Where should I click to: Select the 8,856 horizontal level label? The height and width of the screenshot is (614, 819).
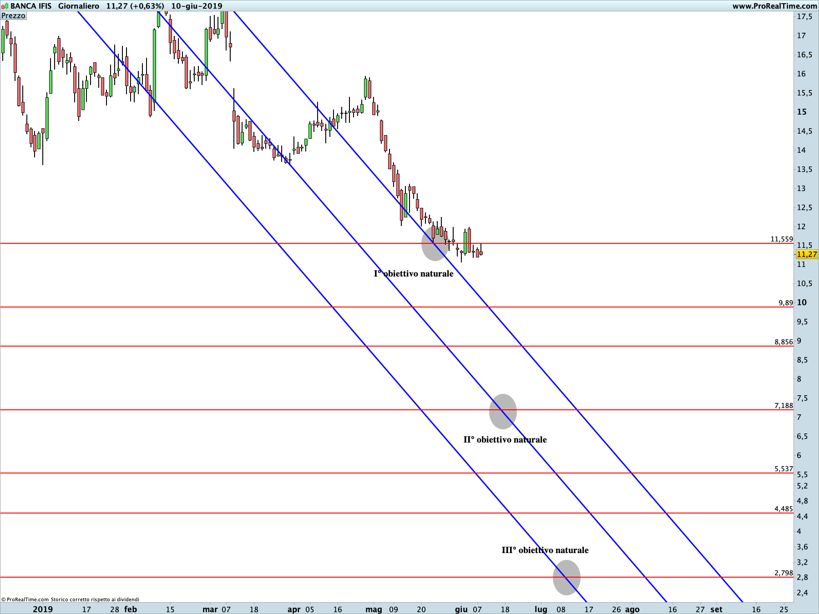pyautogui.click(x=784, y=342)
